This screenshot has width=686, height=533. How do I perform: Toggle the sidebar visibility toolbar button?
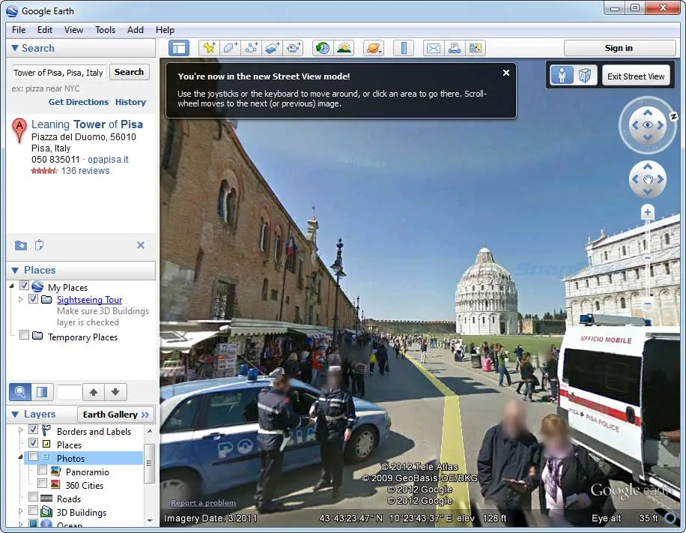pyautogui.click(x=179, y=48)
